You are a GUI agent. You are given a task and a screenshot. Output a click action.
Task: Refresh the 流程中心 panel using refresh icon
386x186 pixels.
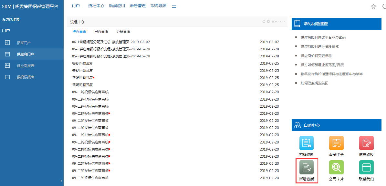[x=264, y=22]
